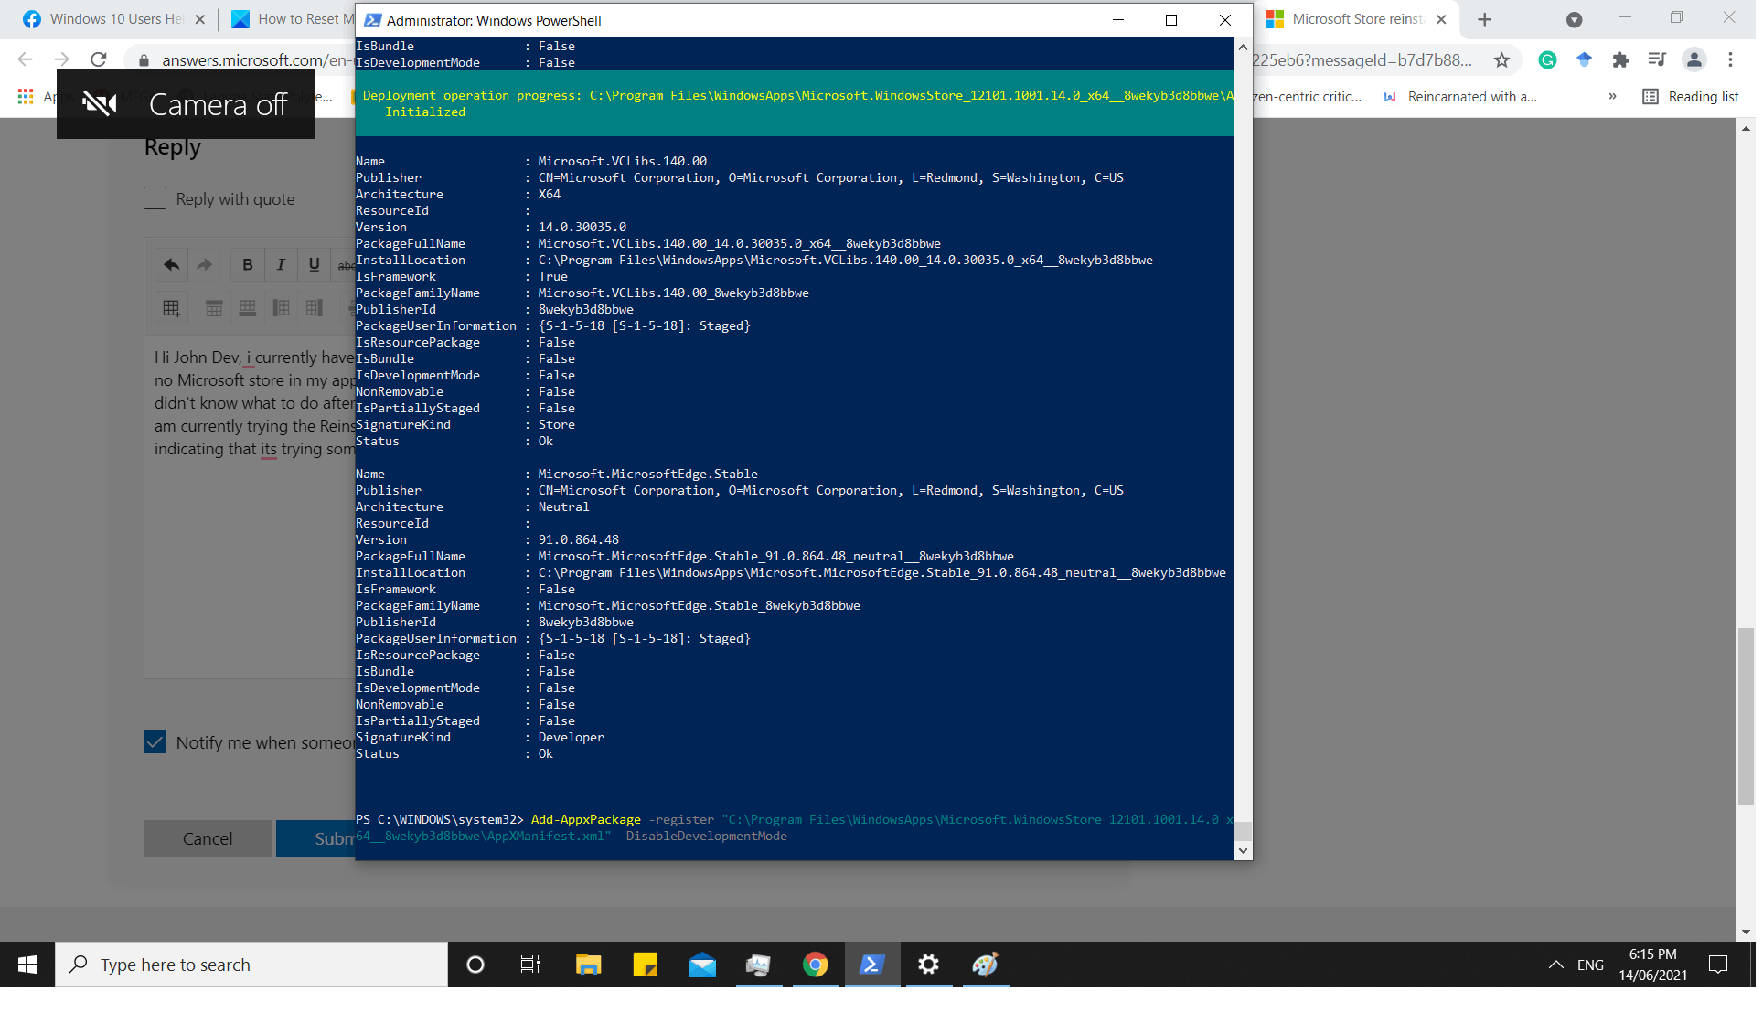Uncheck Notify me when someone replies
1763x1013 pixels.
(x=155, y=742)
